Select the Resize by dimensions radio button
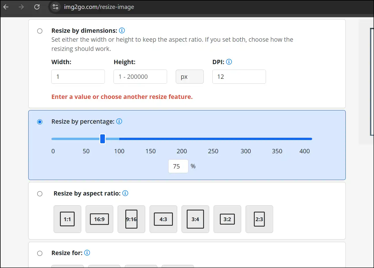The width and height of the screenshot is (374, 268). click(x=40, y=31)
